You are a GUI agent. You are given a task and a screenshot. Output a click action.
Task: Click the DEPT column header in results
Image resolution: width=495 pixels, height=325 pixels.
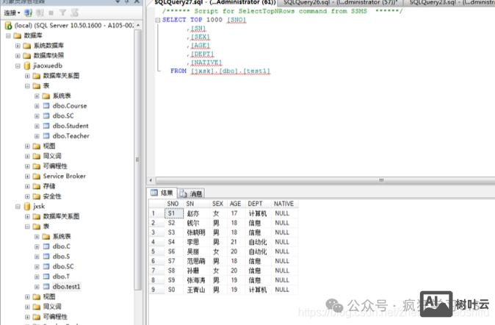[255, 204]
